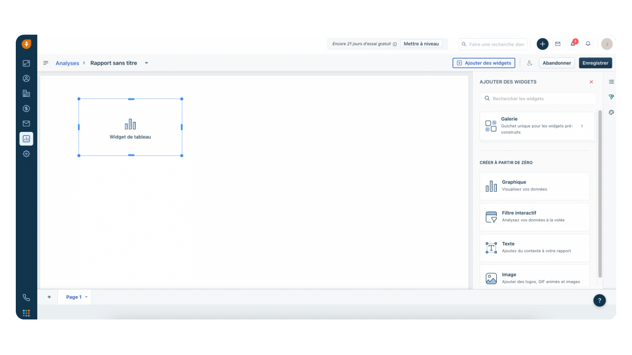Click the share user icon near Abandonner
Image resolution: width=632 pixels, height=355 pixels.
coord(529,63)
